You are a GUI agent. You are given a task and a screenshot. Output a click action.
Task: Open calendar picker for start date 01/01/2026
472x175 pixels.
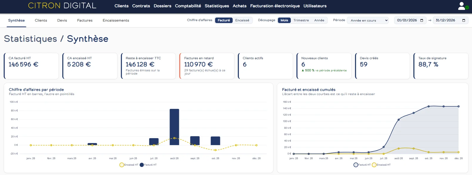tap(422, 20)
